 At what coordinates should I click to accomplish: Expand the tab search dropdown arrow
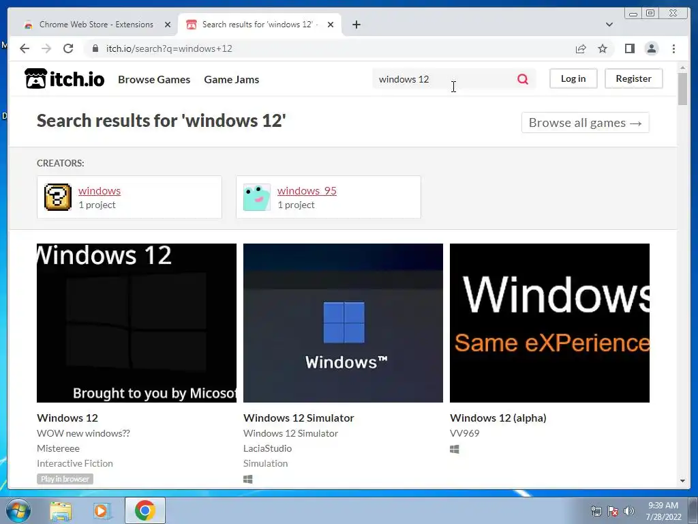609,25
